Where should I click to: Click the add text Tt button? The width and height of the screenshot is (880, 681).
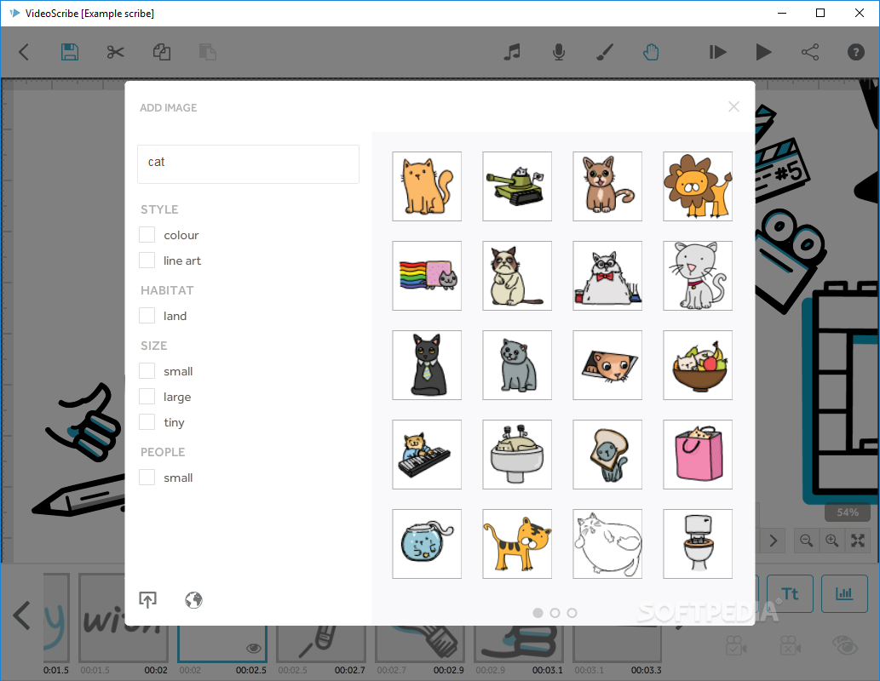791,593
